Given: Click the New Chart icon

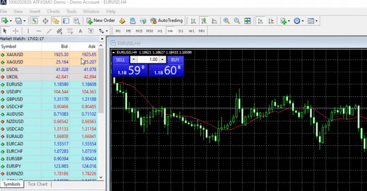Looking at the screenshot, I should click(x=4, y=21).
